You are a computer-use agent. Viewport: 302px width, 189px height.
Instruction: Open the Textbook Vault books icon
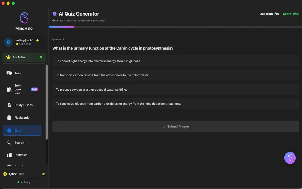(9, 89)
